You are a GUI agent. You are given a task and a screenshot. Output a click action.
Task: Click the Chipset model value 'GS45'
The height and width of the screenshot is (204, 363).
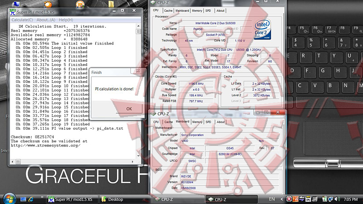click(230, 148)
